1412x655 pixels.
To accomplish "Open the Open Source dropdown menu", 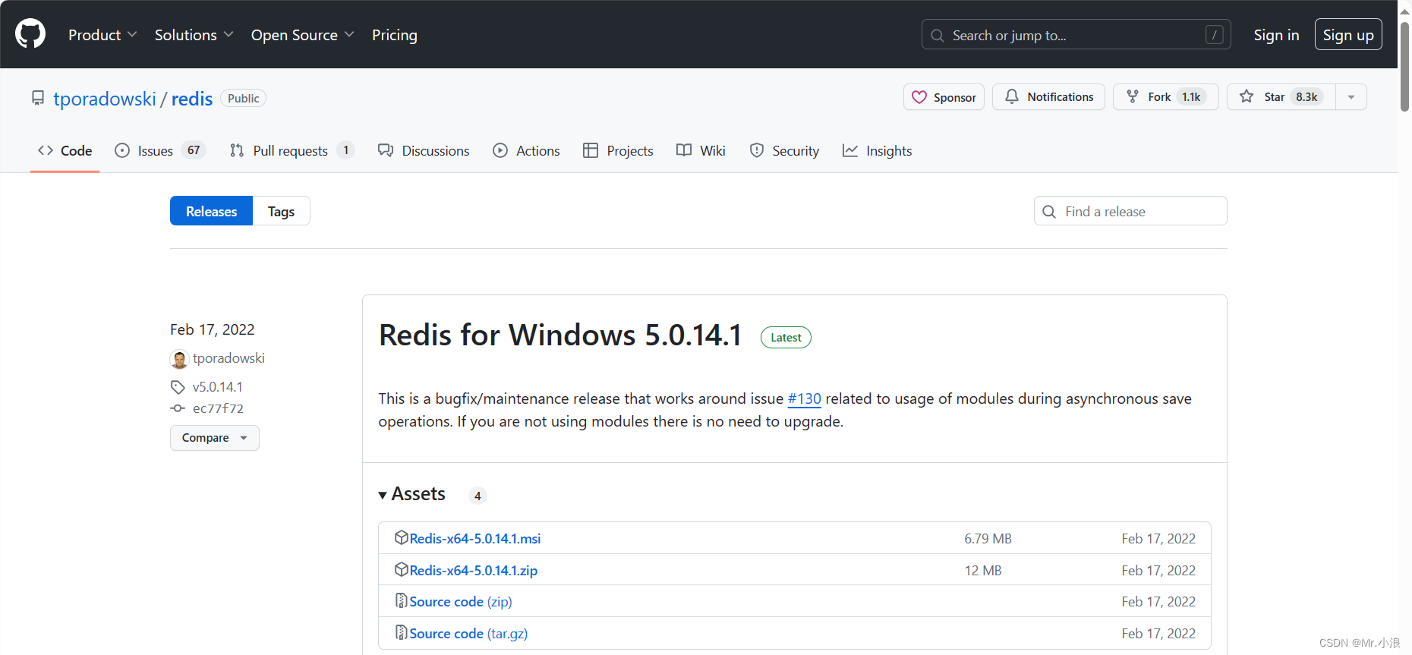I will [x=302, y=35].
